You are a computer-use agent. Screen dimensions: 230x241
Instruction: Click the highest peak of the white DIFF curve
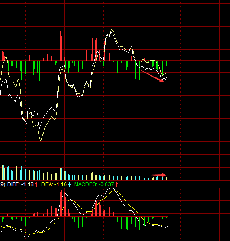[111, 188]
